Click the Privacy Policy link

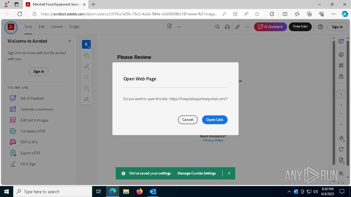point(213,140)
